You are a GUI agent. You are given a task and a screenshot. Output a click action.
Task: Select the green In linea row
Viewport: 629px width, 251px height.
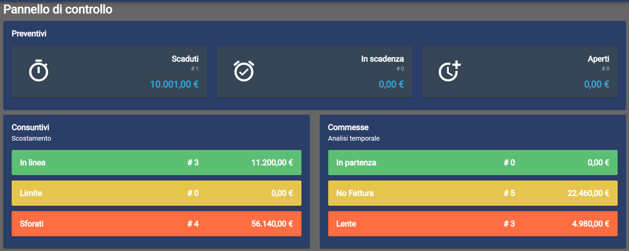pos(156,163)
